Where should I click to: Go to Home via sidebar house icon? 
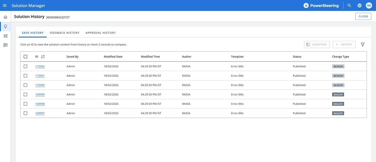click(x=5, y=17)
